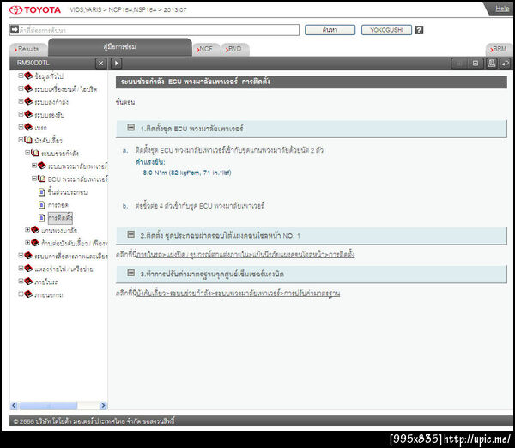This screenshot has width=515, height=448.
Task: Expand the ระบบเครื่องยนต์ / ไฮบริด tree node
Action: coord(21,88)
